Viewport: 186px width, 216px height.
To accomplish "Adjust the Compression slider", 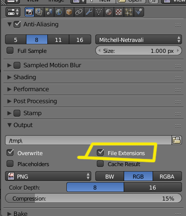I will [x=94, y=199].
